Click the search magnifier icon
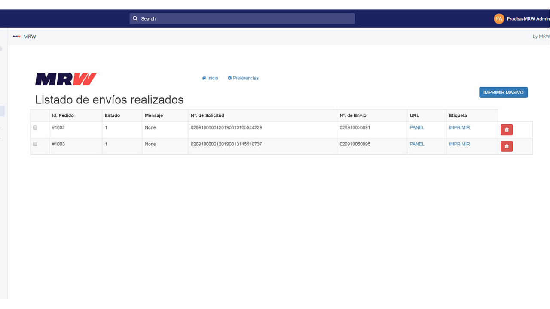 [135, 18]
